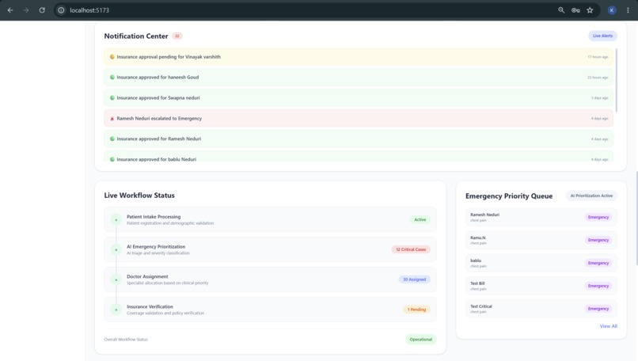Click the 12 Critical Cases badge

coord(411,249)
